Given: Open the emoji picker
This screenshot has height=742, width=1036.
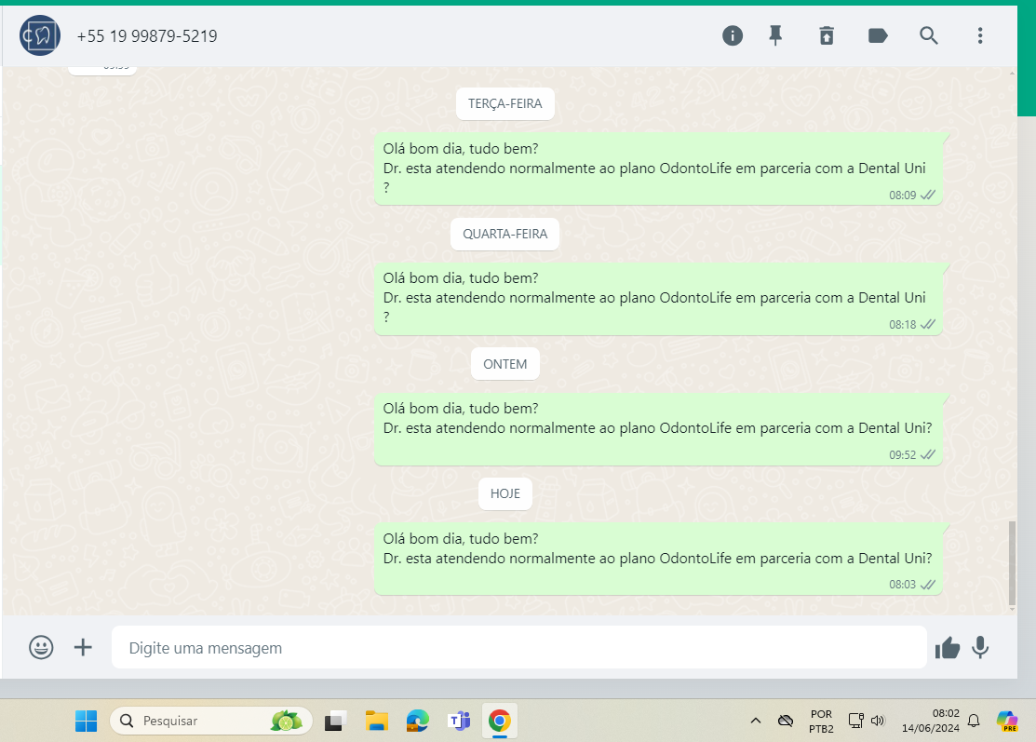Looking at the screenshot, I should click(x=41, y=648).
